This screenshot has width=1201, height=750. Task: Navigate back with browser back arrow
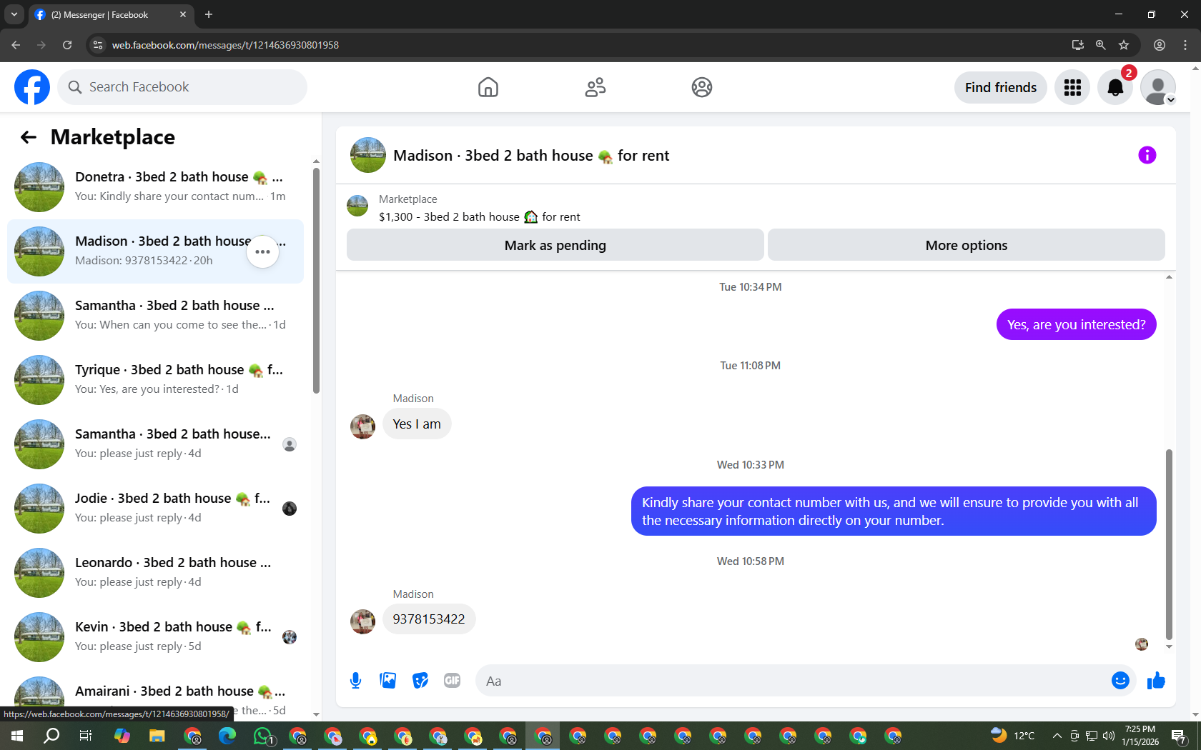16,45
